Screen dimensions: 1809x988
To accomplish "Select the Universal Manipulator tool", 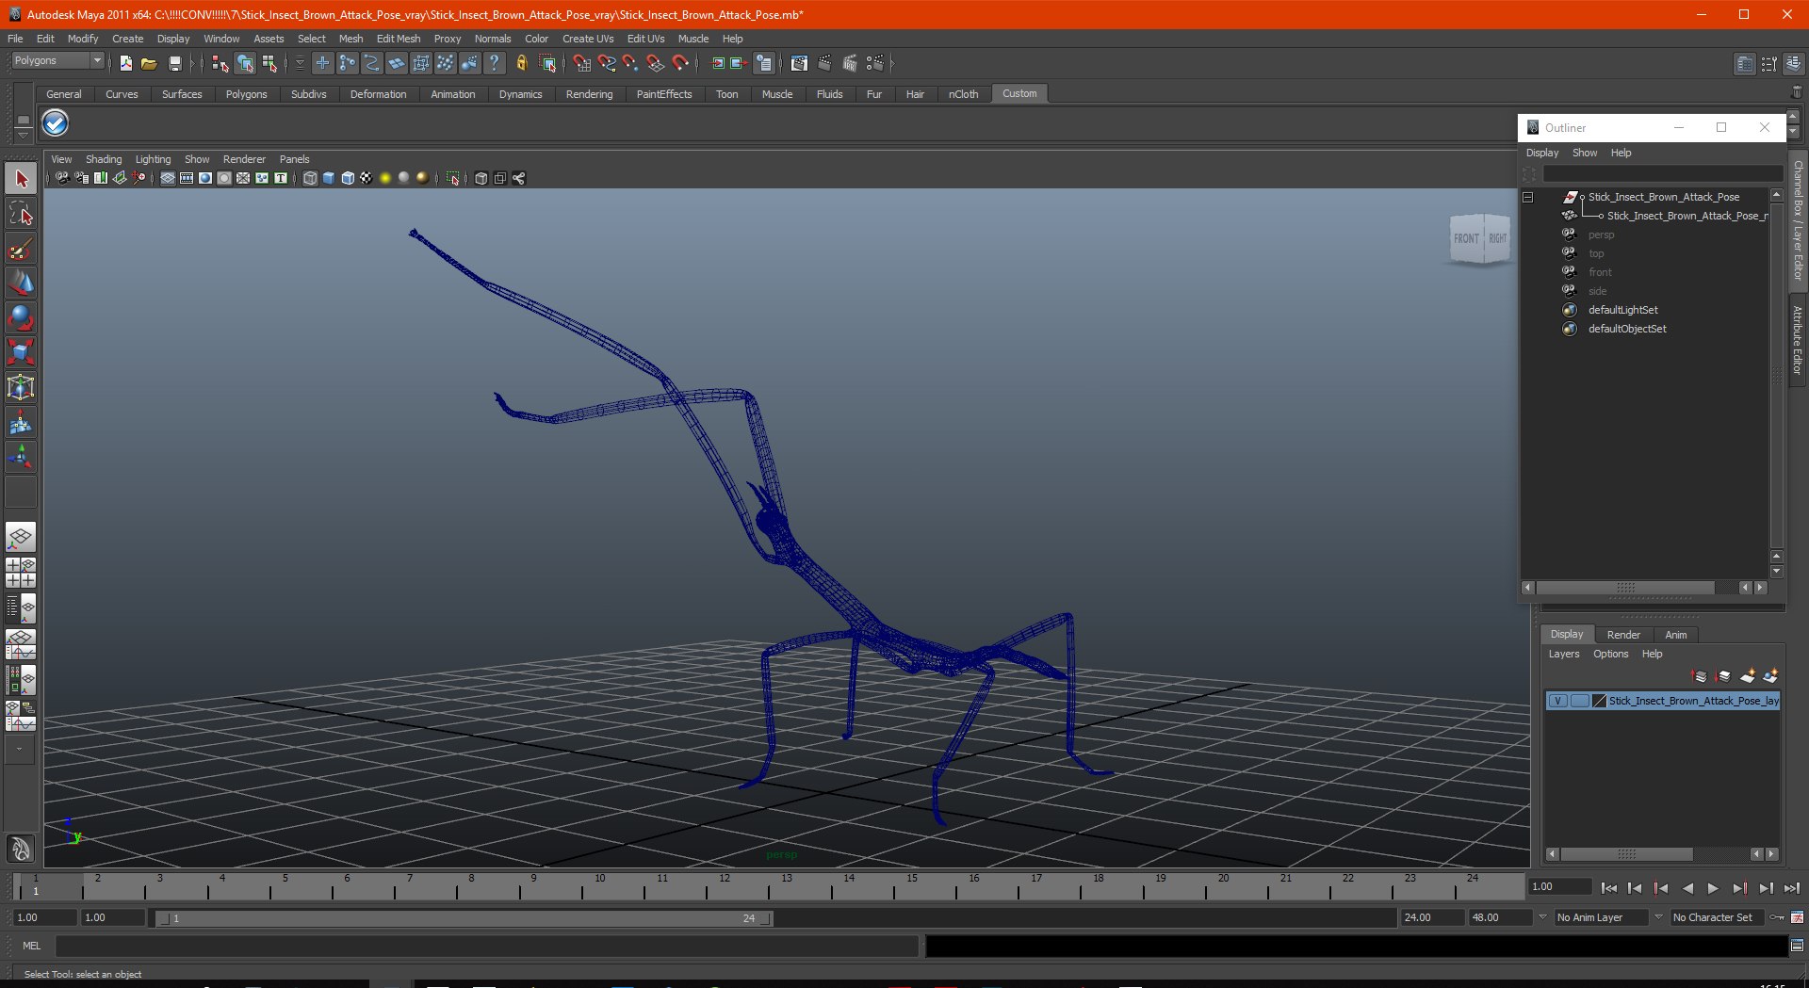I will (x=21, y=388).
